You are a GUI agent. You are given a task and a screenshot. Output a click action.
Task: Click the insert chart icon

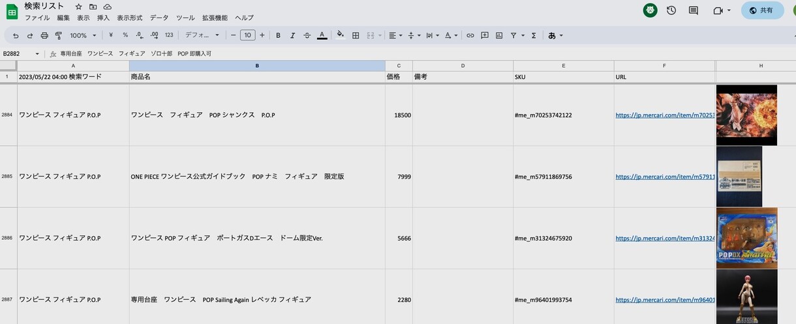(499, 35)
